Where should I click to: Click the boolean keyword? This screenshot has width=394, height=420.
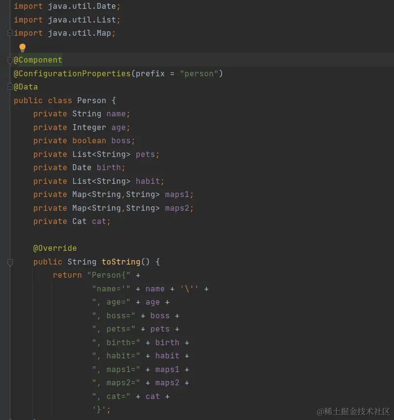[89, 141]
